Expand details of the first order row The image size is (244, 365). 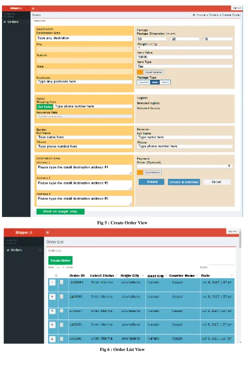(53, 282)
